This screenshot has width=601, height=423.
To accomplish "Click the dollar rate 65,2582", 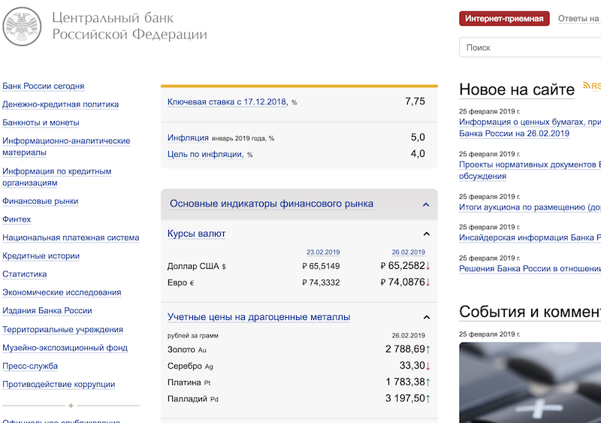I will (403, 266).
